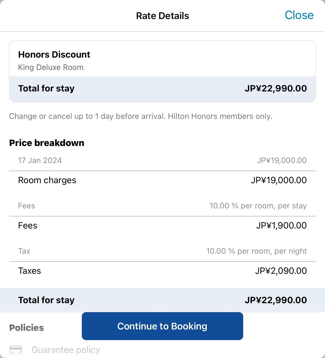Close the Rate Details dialog

(x=299, y=15)
